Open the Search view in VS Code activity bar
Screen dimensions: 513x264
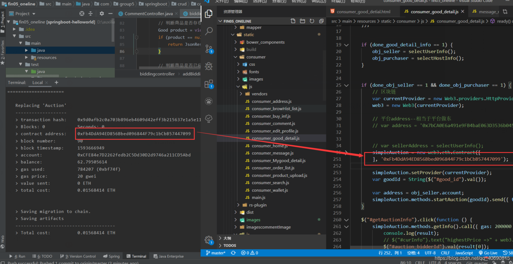pyautogui.click(x=209, y=31)
